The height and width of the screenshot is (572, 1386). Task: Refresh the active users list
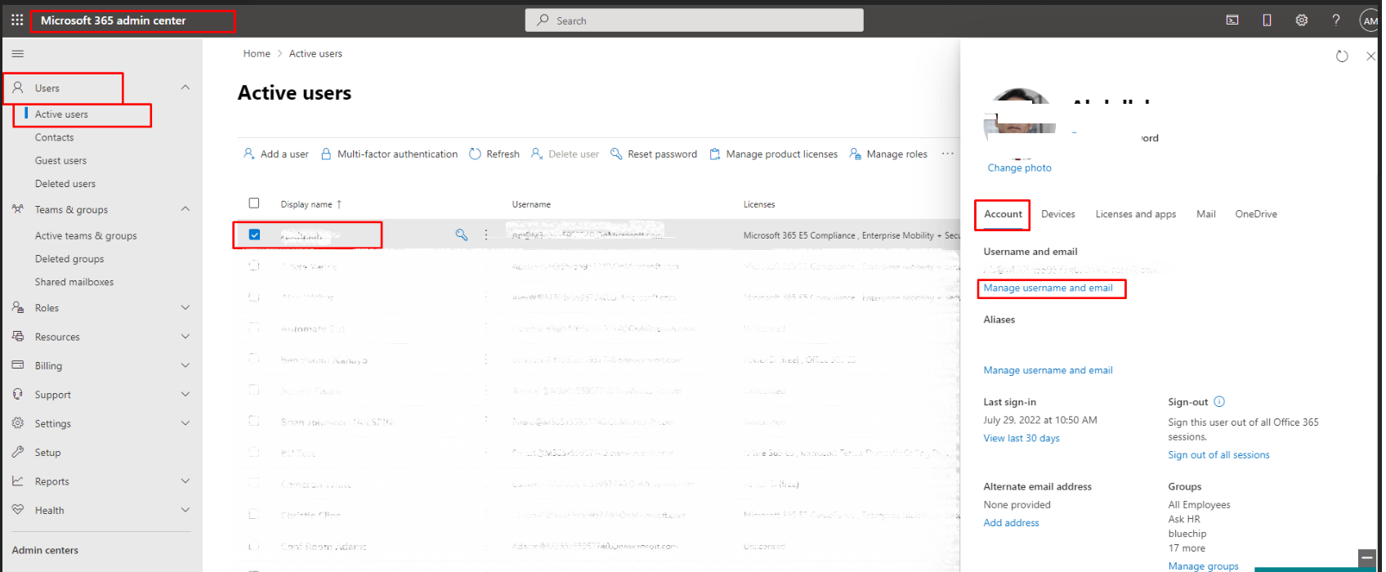tap(494, 154)
